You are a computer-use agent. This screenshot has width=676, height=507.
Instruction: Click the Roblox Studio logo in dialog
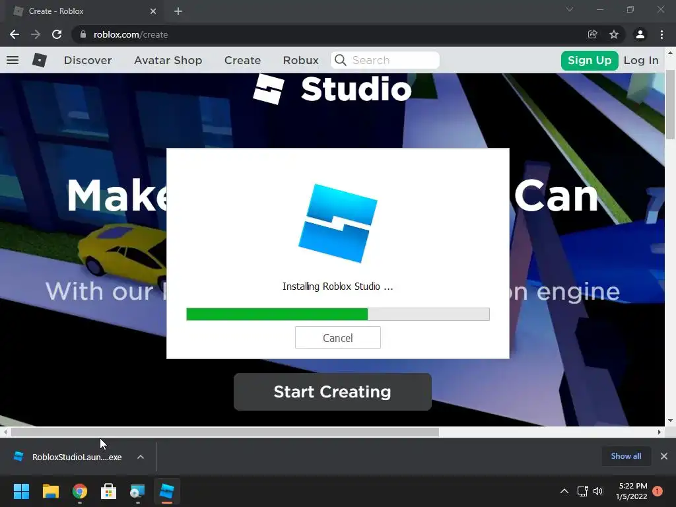coord(338,223)
